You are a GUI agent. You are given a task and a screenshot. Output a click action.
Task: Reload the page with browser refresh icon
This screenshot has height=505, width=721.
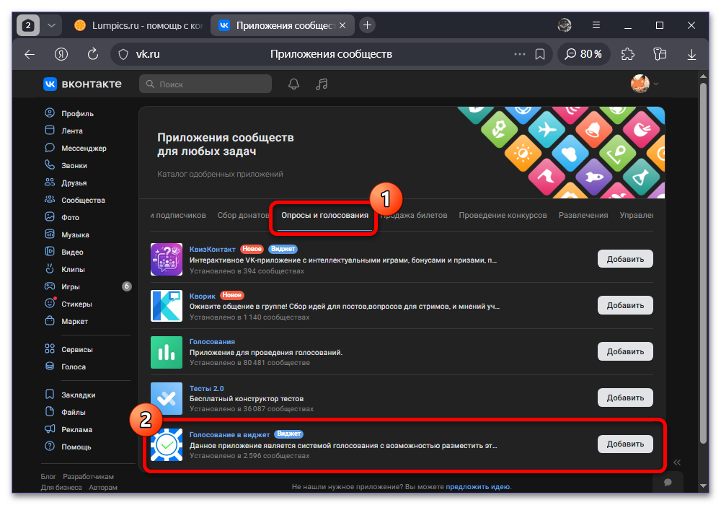(93, 54)
